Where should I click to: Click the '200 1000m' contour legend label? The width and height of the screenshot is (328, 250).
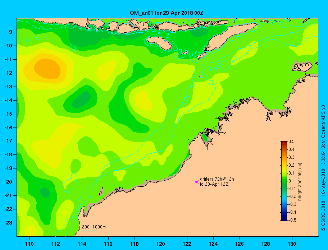pyautogui.click(x=94, y=227)
